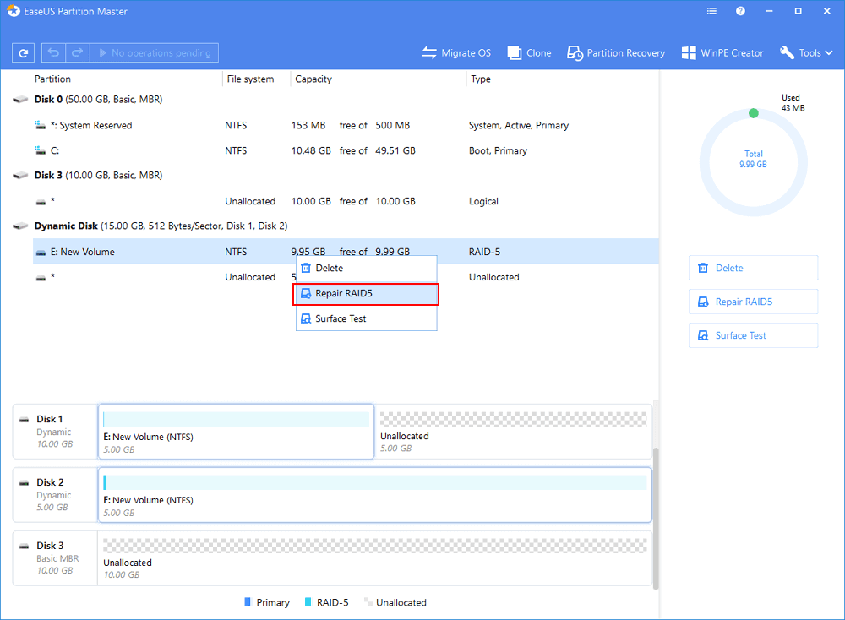Choose Repair RAID5 in context menu
The image size is (845, 620).
(366, 294)
